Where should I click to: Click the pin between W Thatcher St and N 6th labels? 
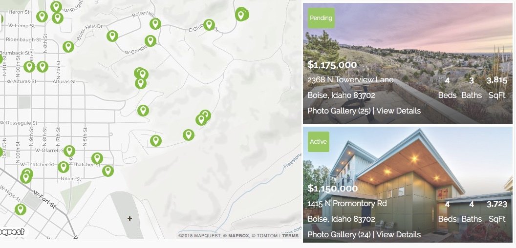[64, 167]
